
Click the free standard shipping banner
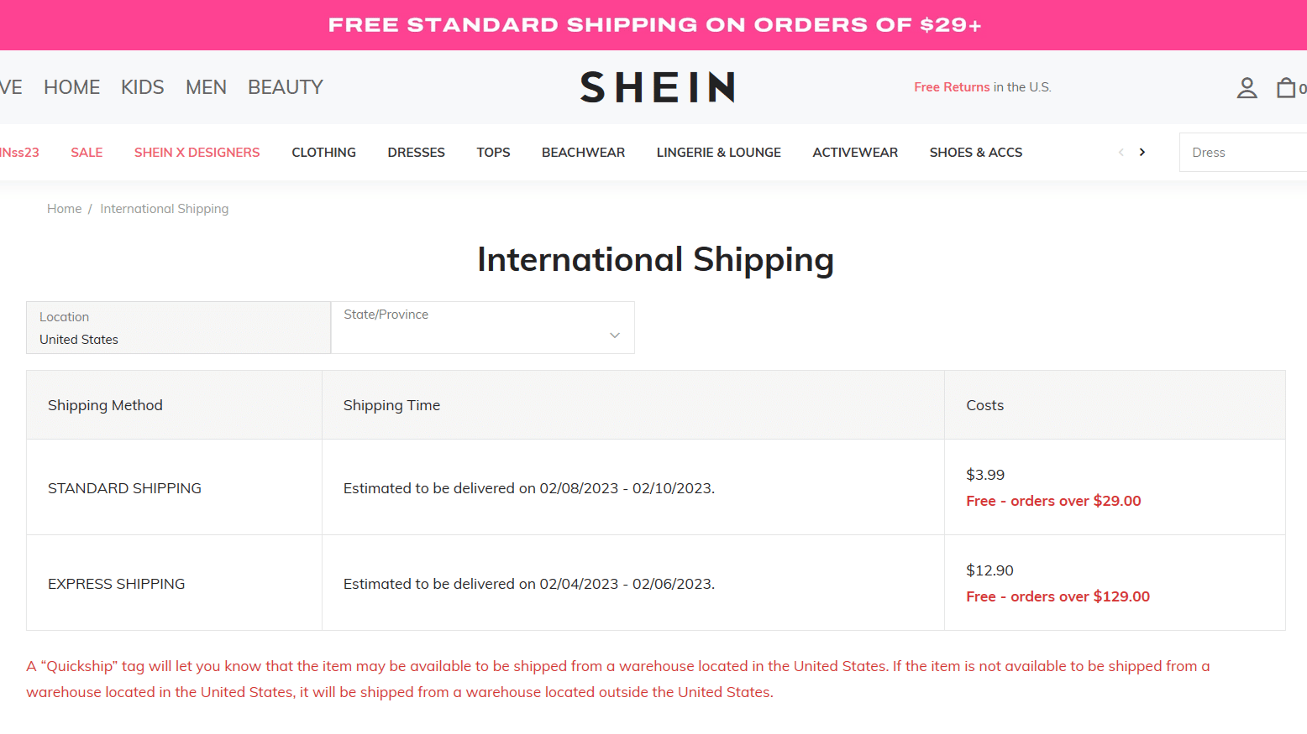pyautogui.click(x=653, y=25)
